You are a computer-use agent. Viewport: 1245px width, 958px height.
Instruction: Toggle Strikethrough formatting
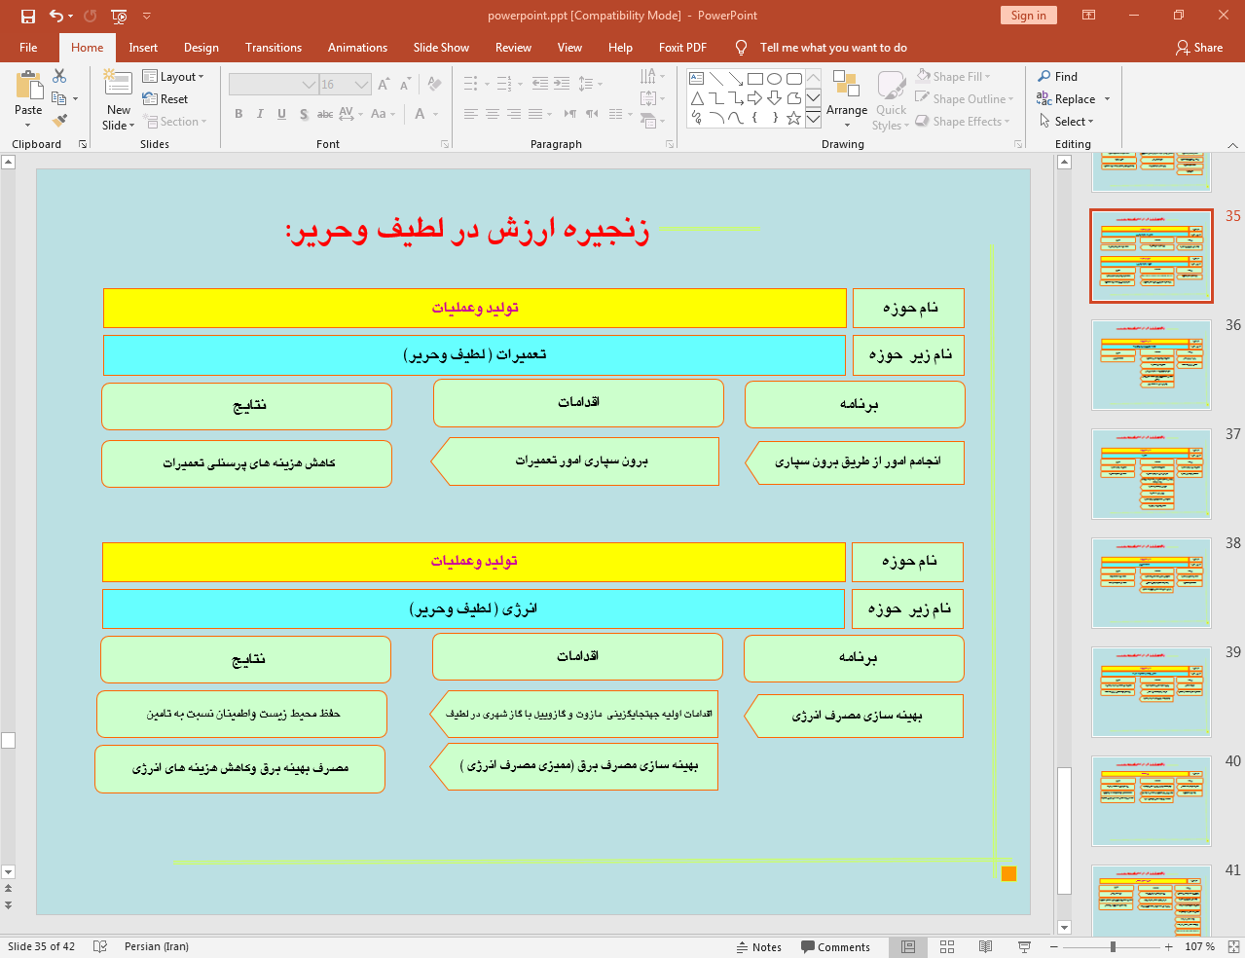coord(325,114)
